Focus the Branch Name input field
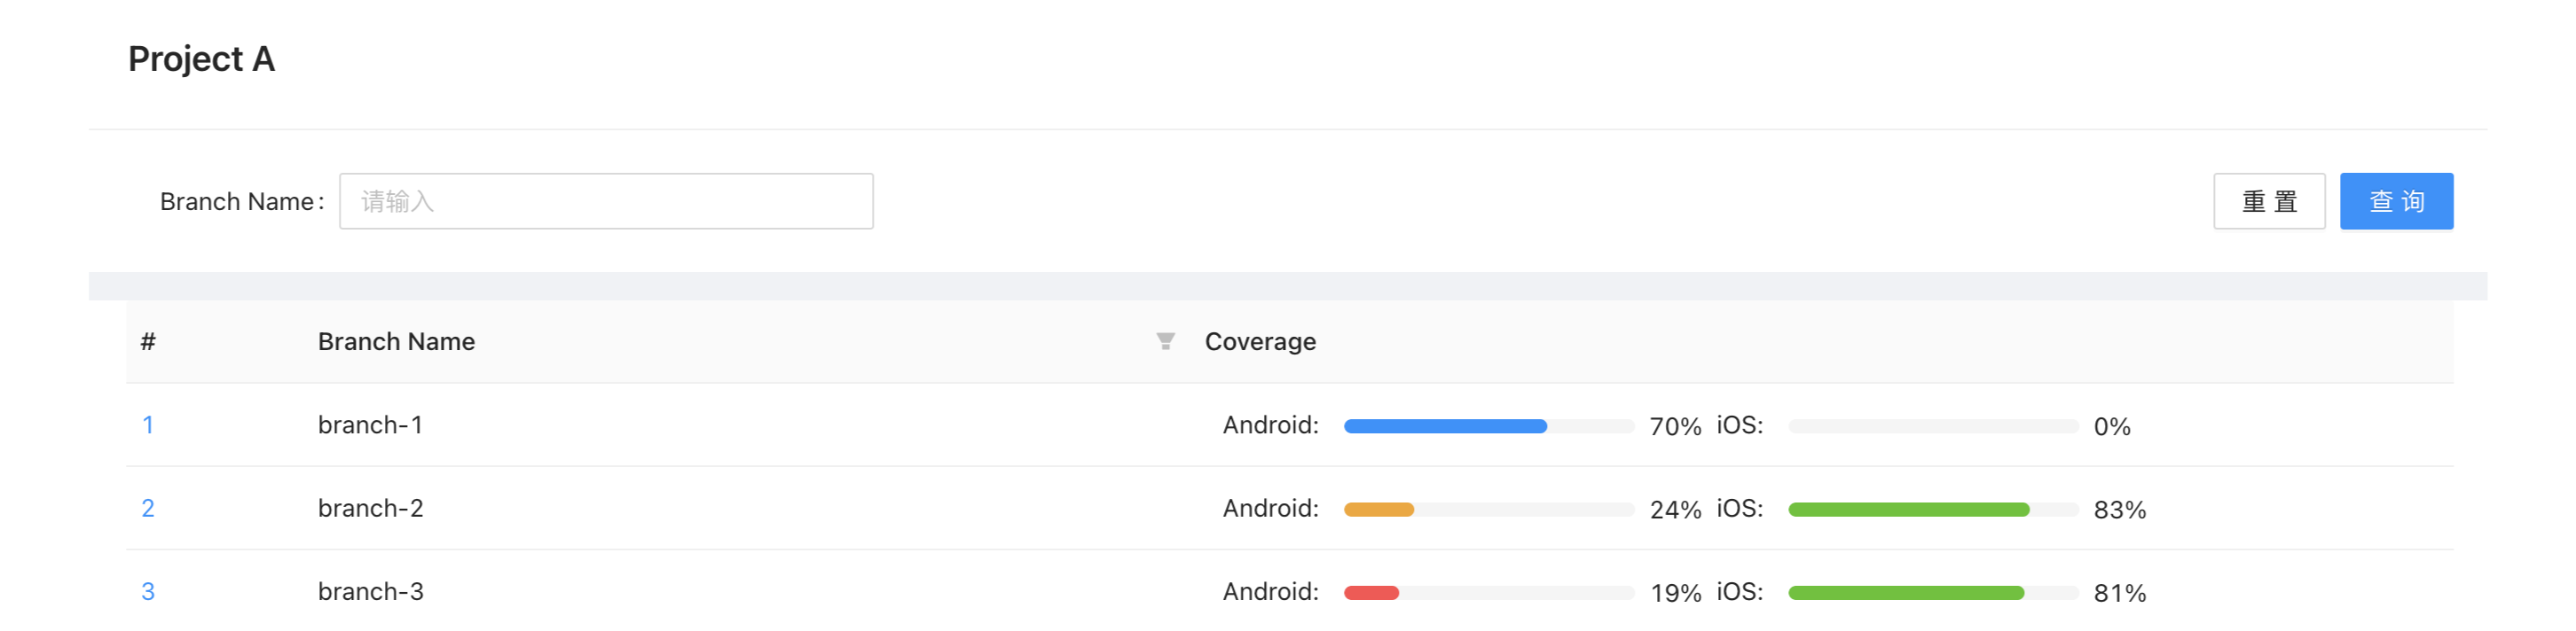 pos(606,200)
